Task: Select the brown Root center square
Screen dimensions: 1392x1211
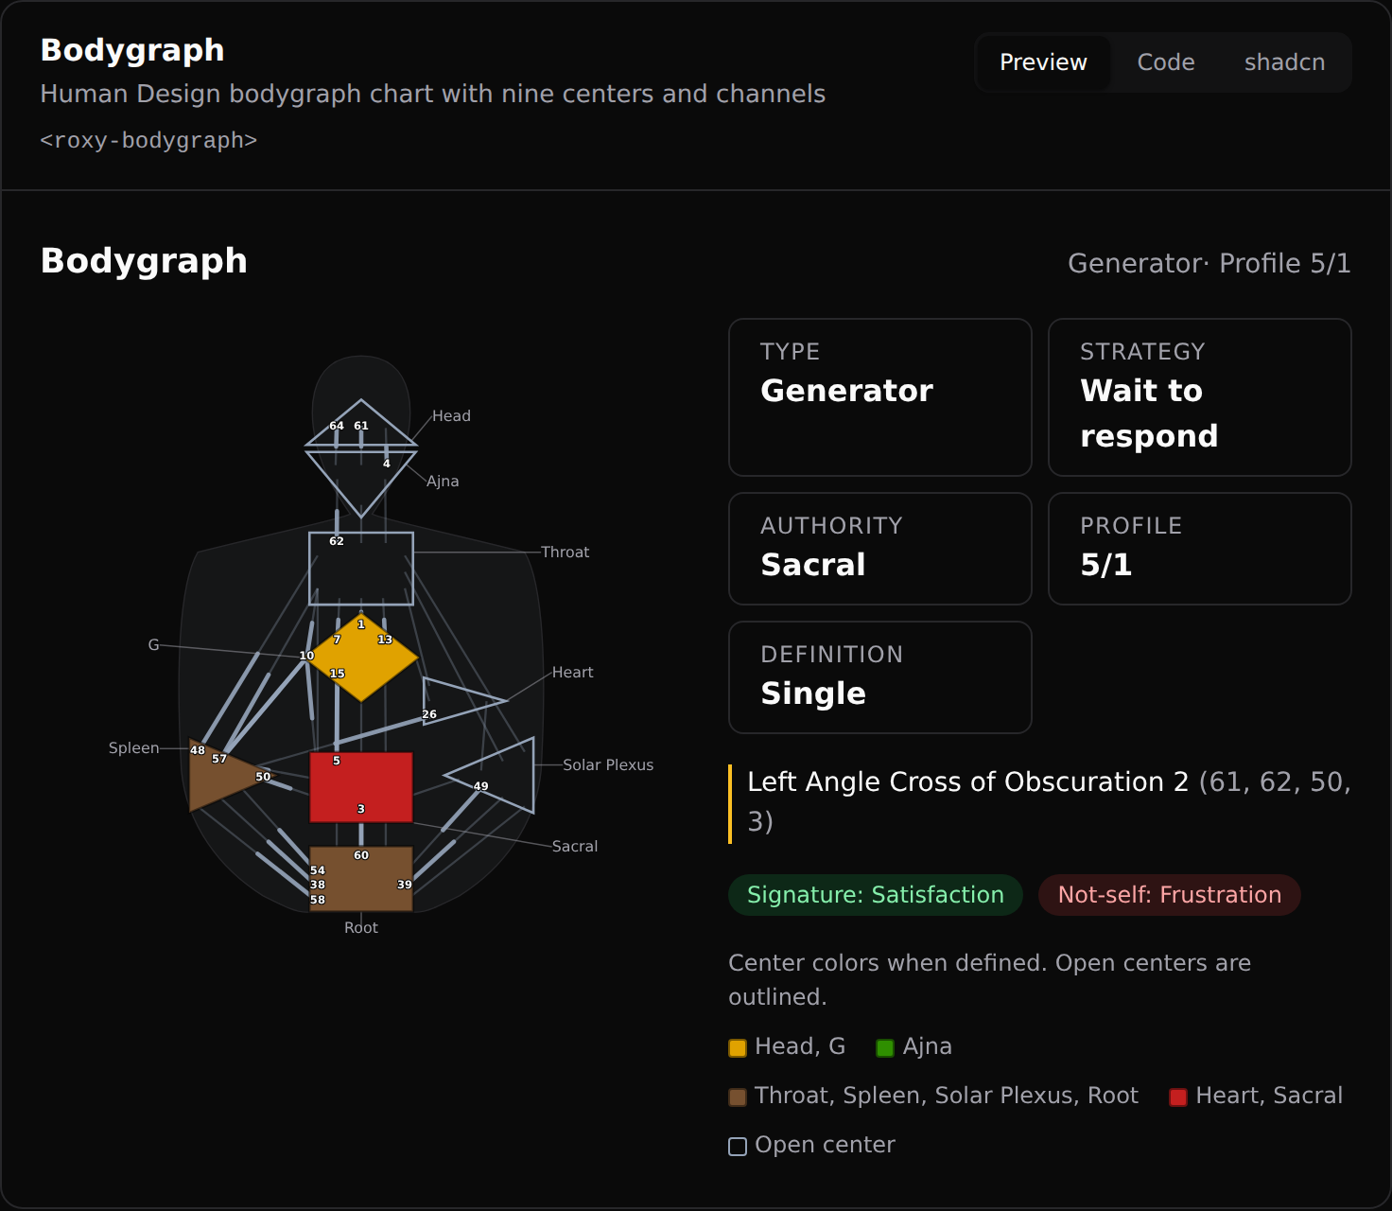Action: tap(361, 879)
